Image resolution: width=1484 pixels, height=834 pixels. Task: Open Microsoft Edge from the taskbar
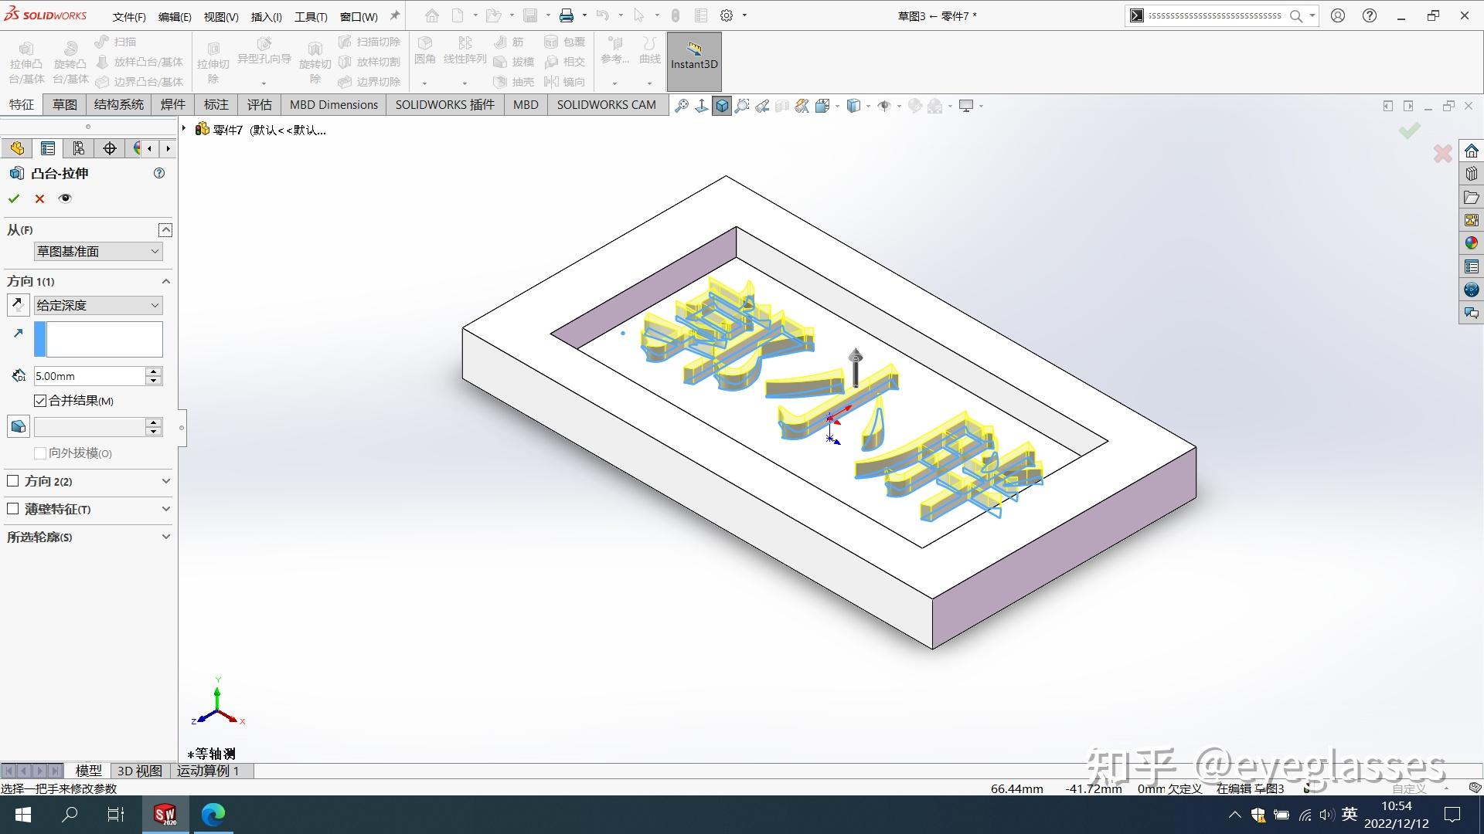(213, 814)
